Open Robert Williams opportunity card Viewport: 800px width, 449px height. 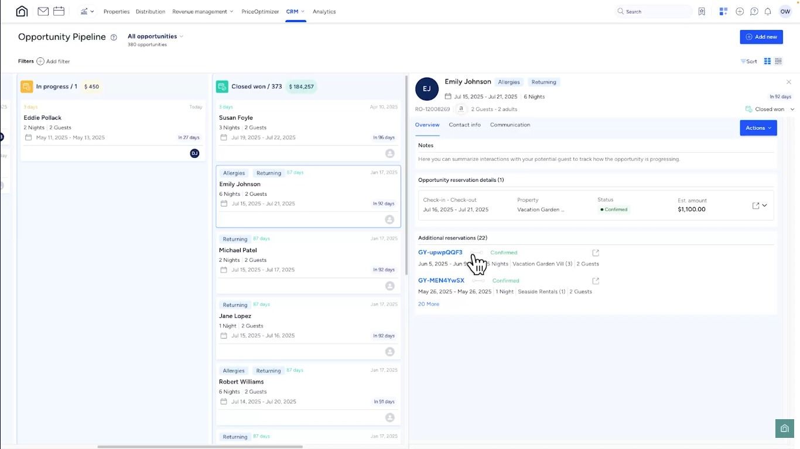pos(308,395)
